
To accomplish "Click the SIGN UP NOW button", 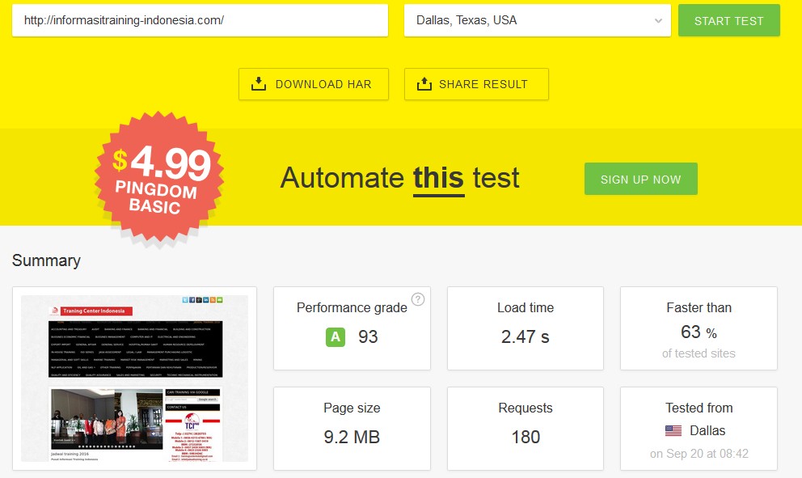I will click(641, 179).
